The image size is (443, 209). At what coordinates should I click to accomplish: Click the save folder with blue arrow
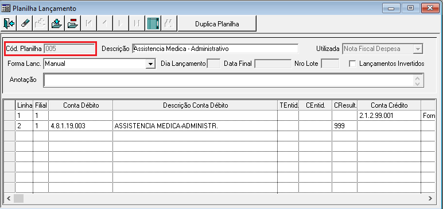(57, 23)
